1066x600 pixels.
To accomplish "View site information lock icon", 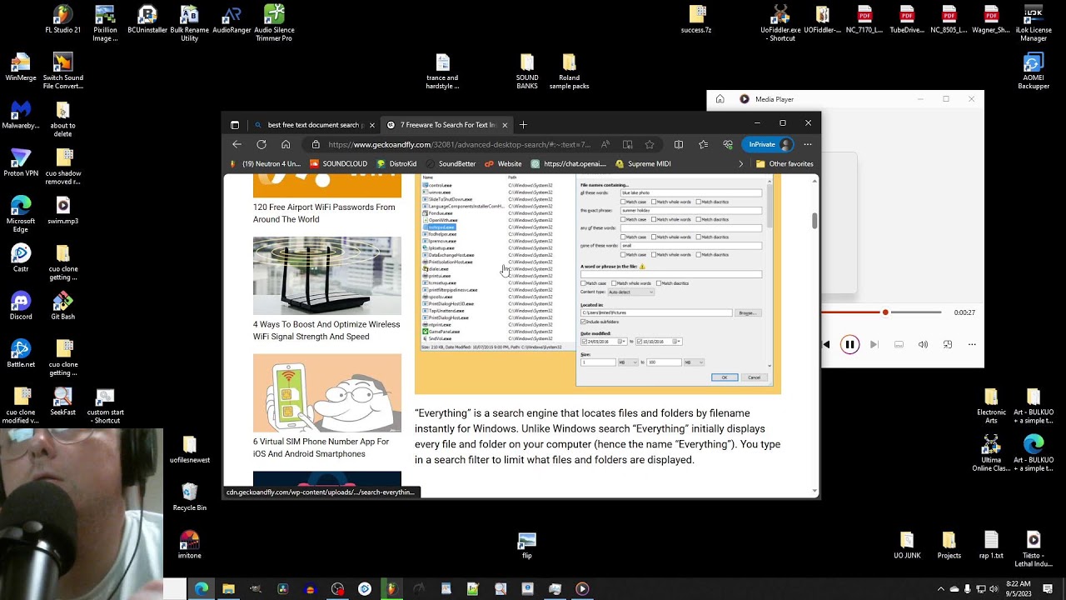I will [316, 144].
